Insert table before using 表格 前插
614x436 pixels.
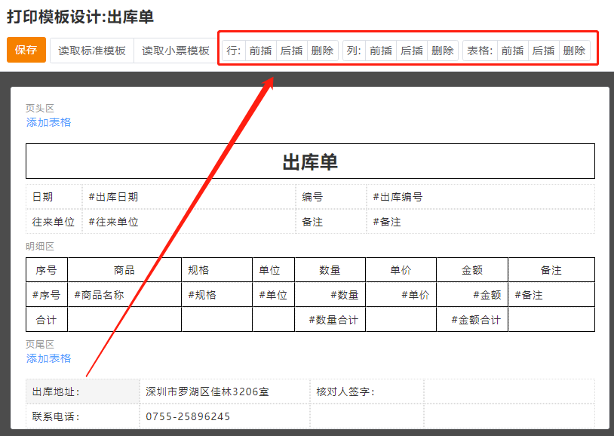pyautogui.click(x=512, y=51)
